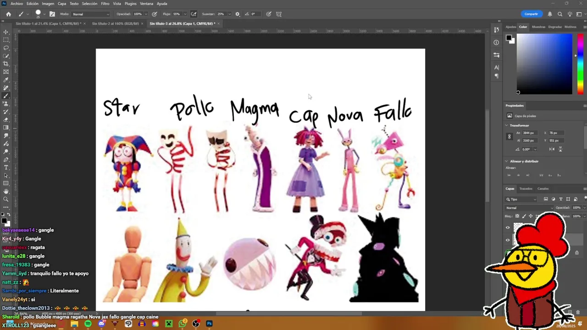Toggle pressure control for opacity
The image size is (587, 330).
point(155,14)
